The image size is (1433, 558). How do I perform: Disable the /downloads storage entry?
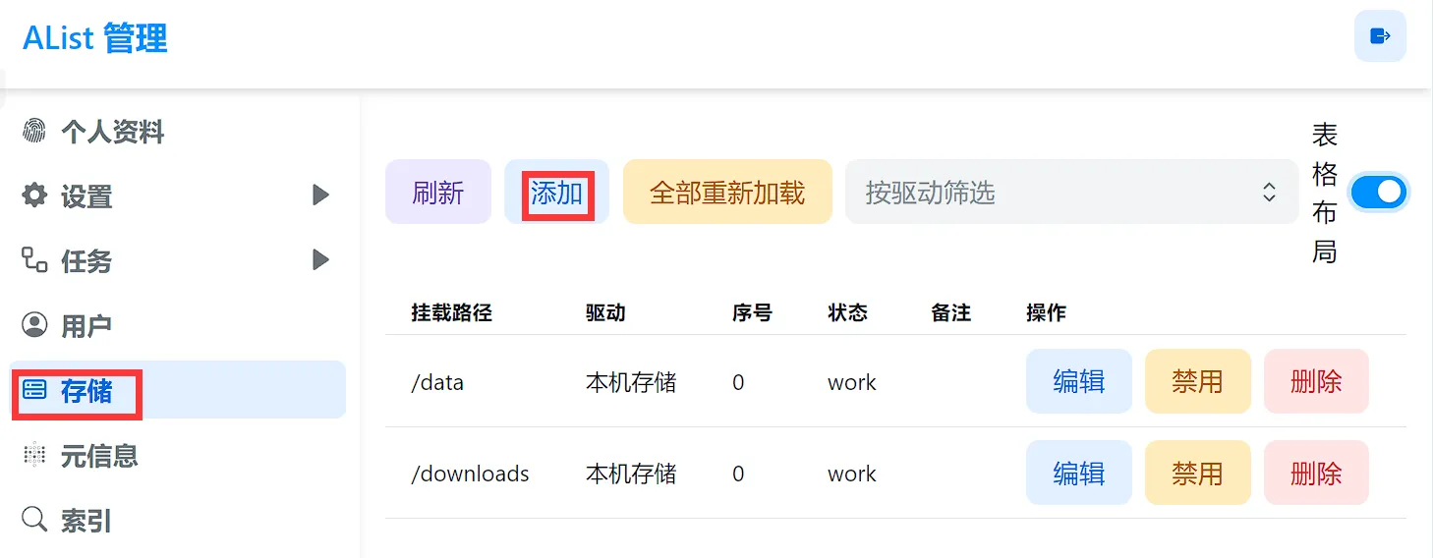tap(1197, 474)
